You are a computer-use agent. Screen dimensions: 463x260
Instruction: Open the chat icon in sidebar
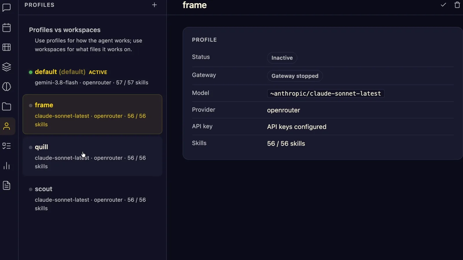(x=7, y=8)
